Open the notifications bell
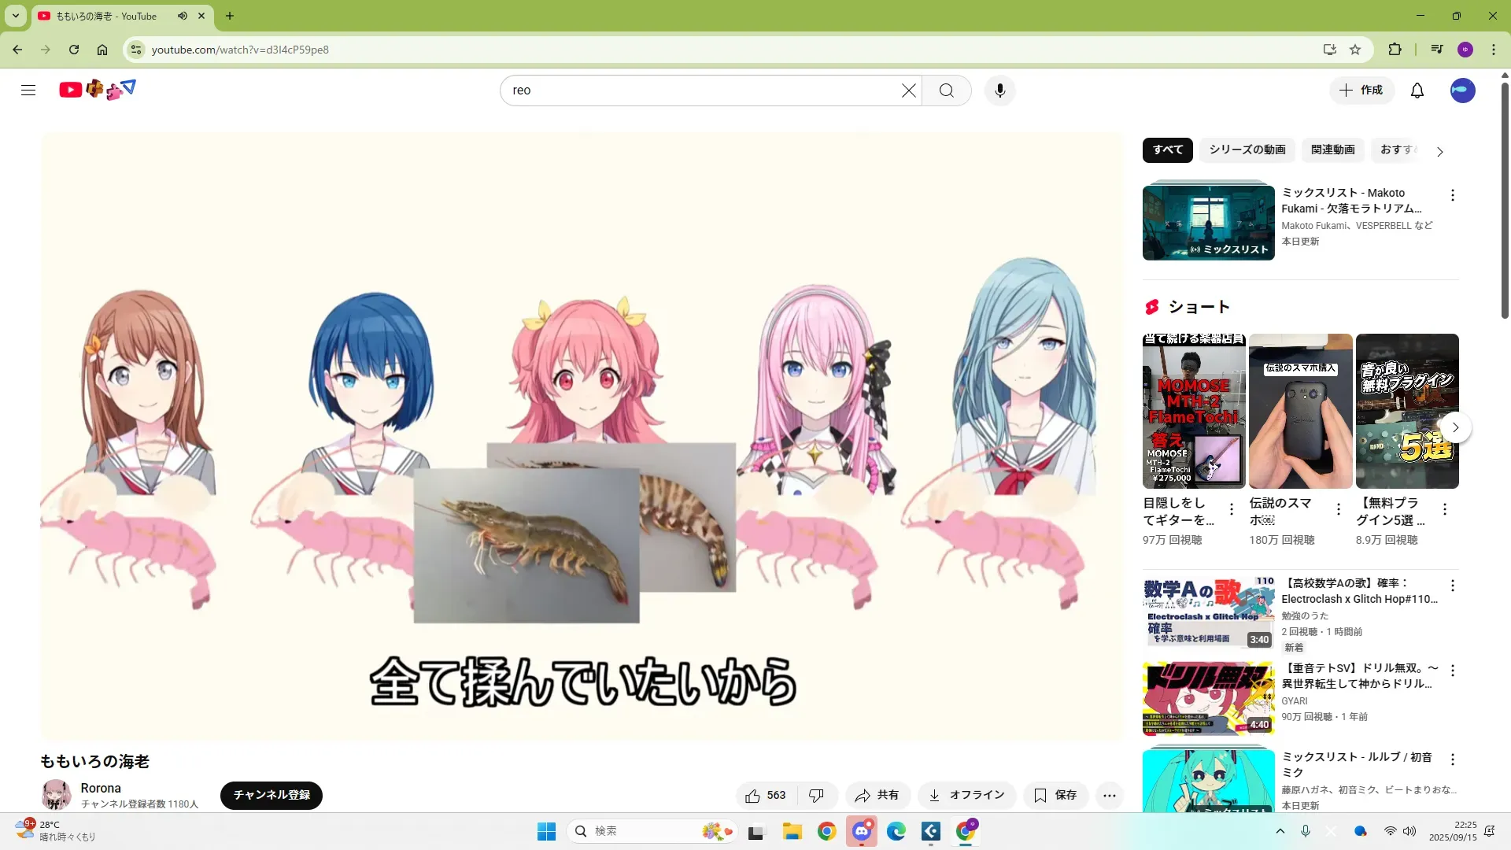This screenshot has height=850, width=1511. (1417, 91)
